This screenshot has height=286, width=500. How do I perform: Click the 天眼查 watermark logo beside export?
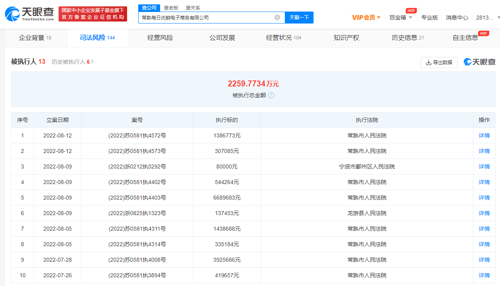[480, 62]
